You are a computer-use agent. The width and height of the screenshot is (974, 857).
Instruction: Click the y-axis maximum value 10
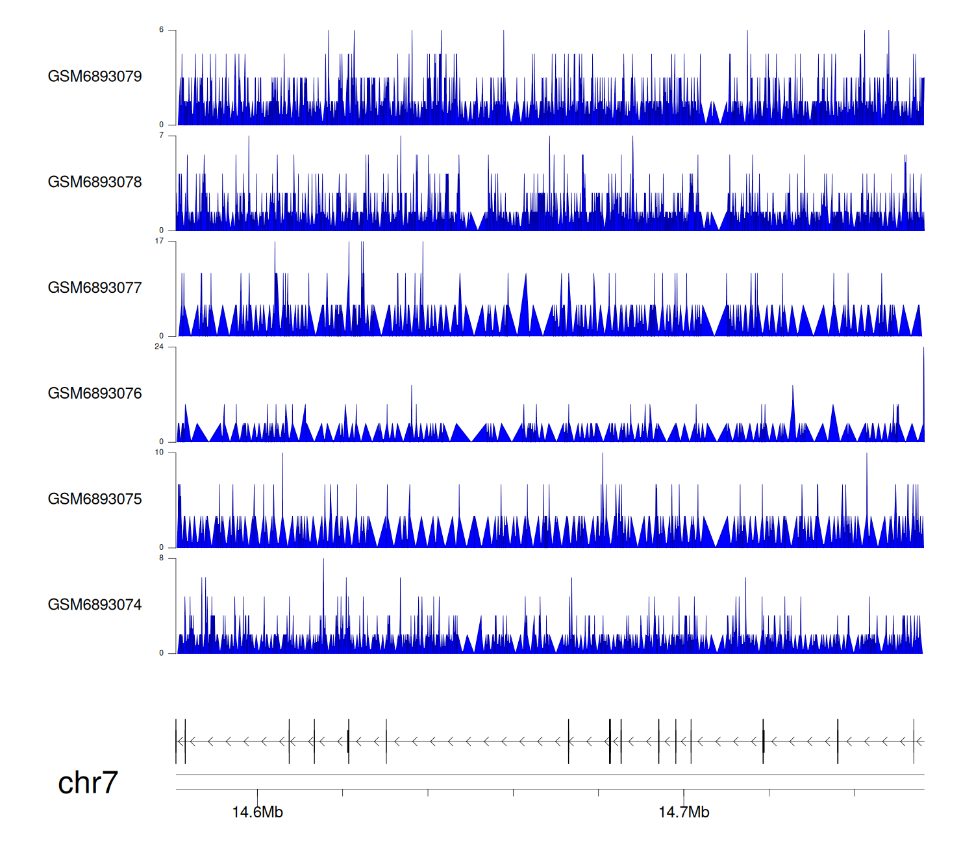click(x=159, y=453)
